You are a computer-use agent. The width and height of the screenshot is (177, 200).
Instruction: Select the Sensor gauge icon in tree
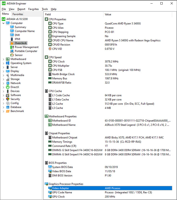[x=12, y=55]
